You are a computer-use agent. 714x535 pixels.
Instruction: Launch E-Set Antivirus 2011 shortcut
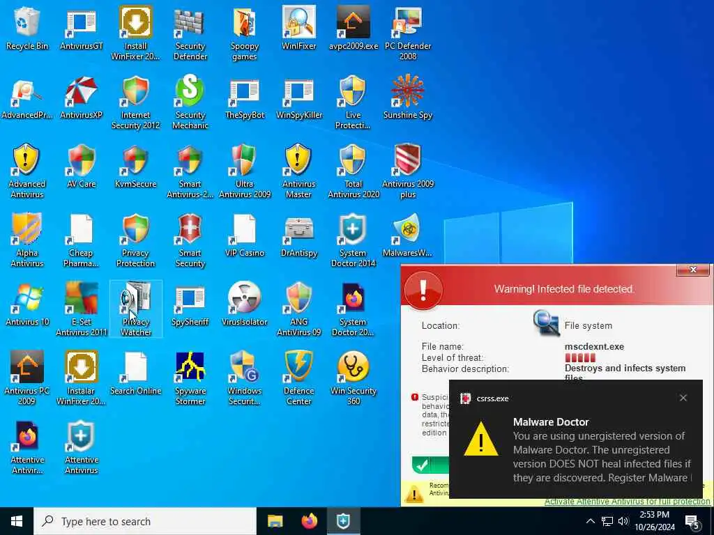pos(82,310)
